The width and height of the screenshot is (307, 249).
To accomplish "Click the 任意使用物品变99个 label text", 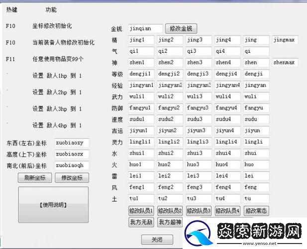I will 58,59.
